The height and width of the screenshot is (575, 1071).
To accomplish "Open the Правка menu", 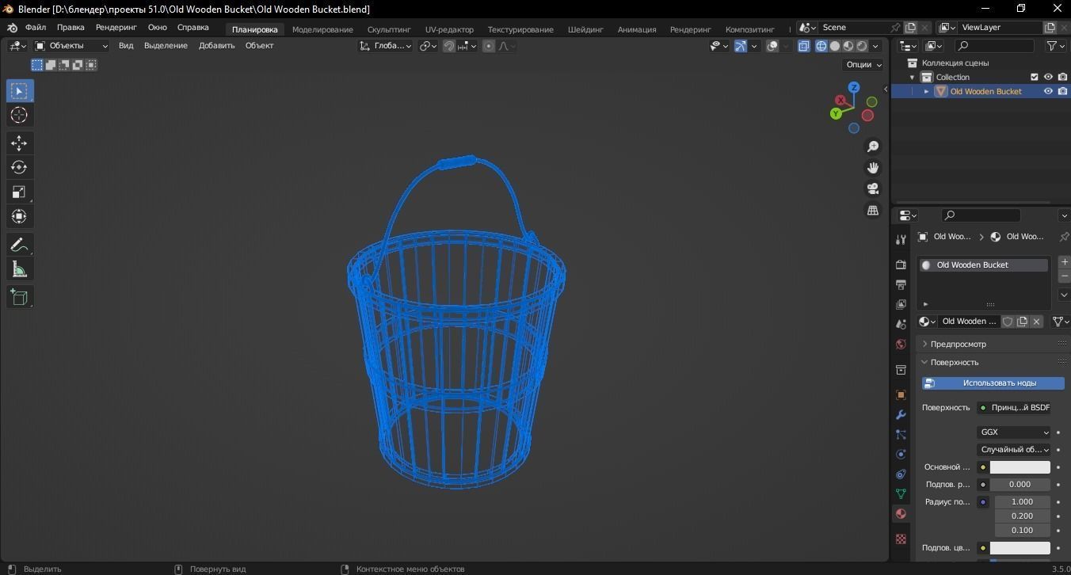I will 71,28.
